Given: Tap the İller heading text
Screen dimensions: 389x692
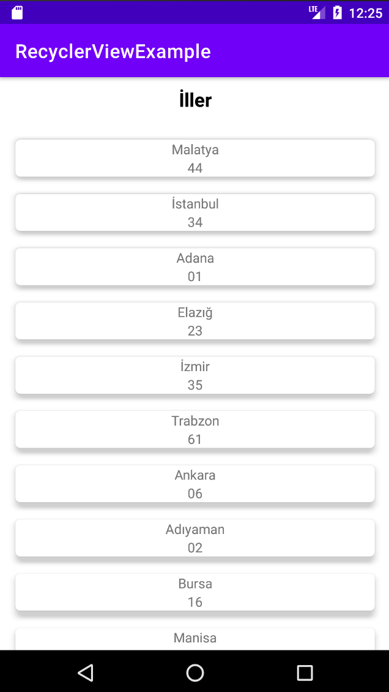Looking at the screenshot, I should 194,99.
